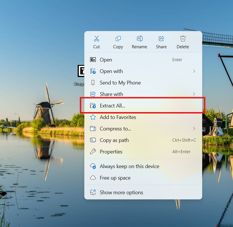Image resolution: width=233 pixels, height=227 pixels.
Task: Click Free up space
Action: click(115, 178)
